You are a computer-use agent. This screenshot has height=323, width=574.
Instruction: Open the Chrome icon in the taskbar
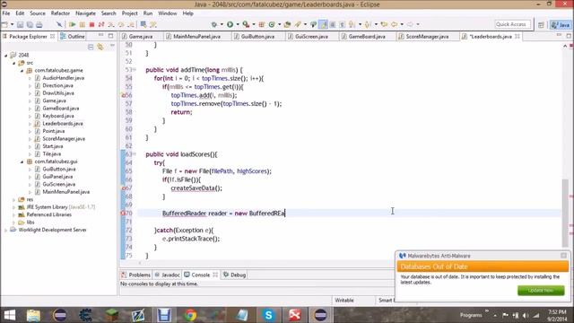(x=190, y=315)
